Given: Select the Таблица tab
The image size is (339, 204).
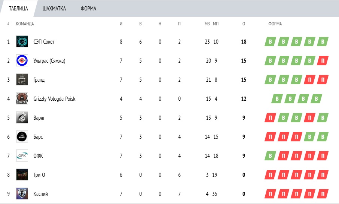Looking at the screenshot, I should pos(18,9).
